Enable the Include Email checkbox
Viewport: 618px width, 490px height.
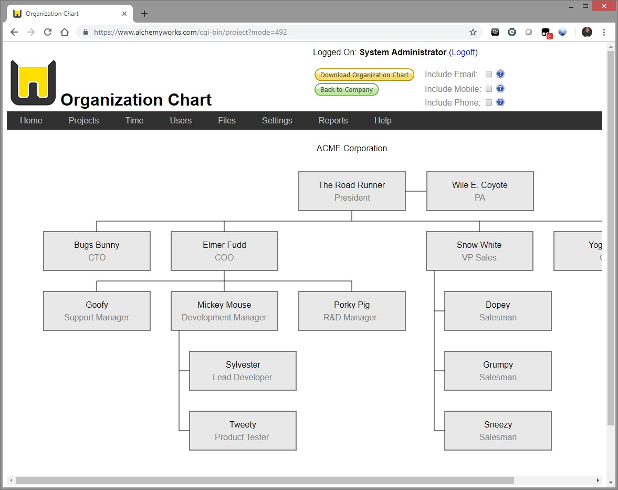pyautogui.click(x=489, y=74)
